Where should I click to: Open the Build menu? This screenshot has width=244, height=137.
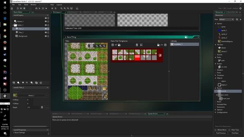coord(26,5)
